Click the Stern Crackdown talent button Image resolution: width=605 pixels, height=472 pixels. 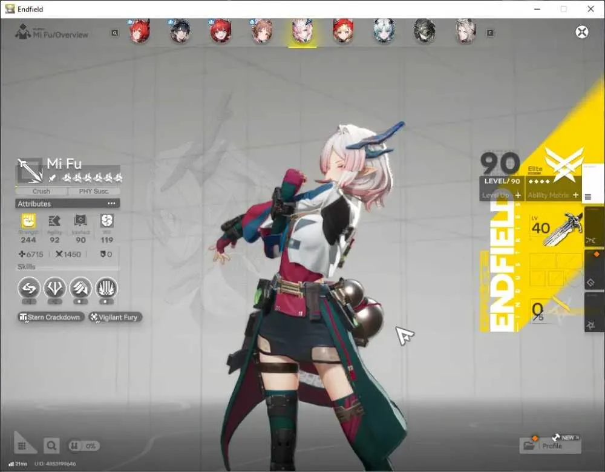click(51, 317)
